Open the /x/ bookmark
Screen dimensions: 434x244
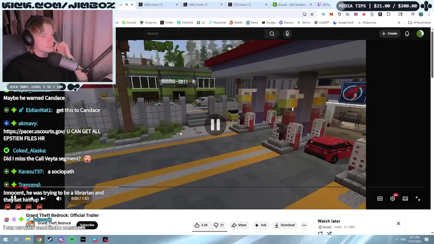pos(201,23)
